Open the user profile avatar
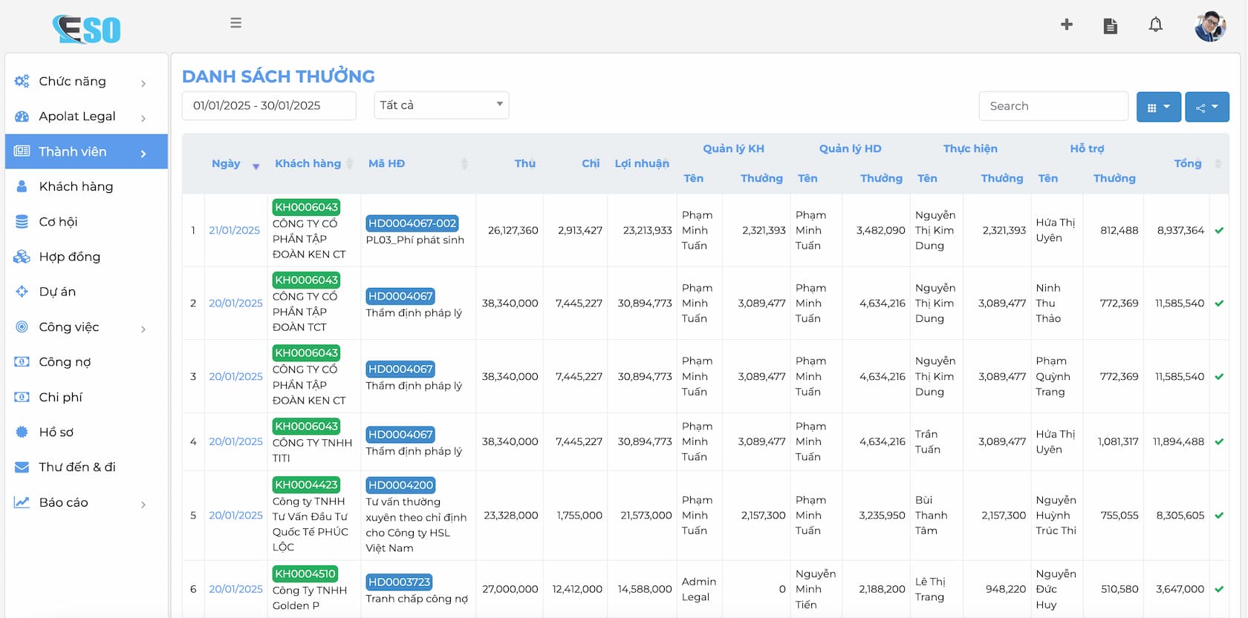Image resolution: width=1248 pixels, height=618 pixels. click(1210, 27)
